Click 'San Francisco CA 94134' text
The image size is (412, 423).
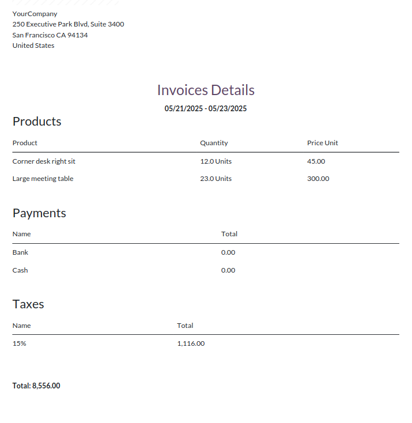(50, 35)
